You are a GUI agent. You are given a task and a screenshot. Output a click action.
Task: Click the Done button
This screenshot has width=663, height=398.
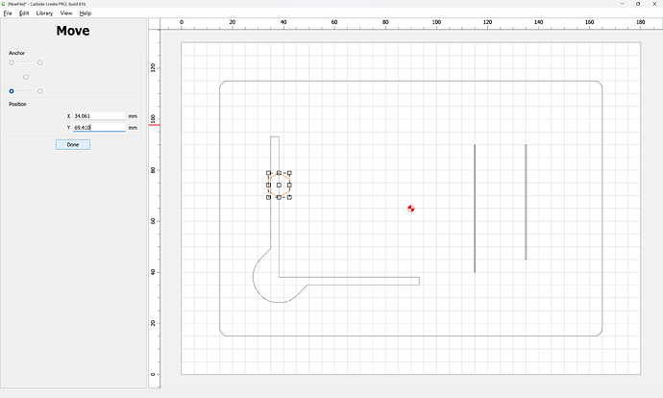[73, 144]
